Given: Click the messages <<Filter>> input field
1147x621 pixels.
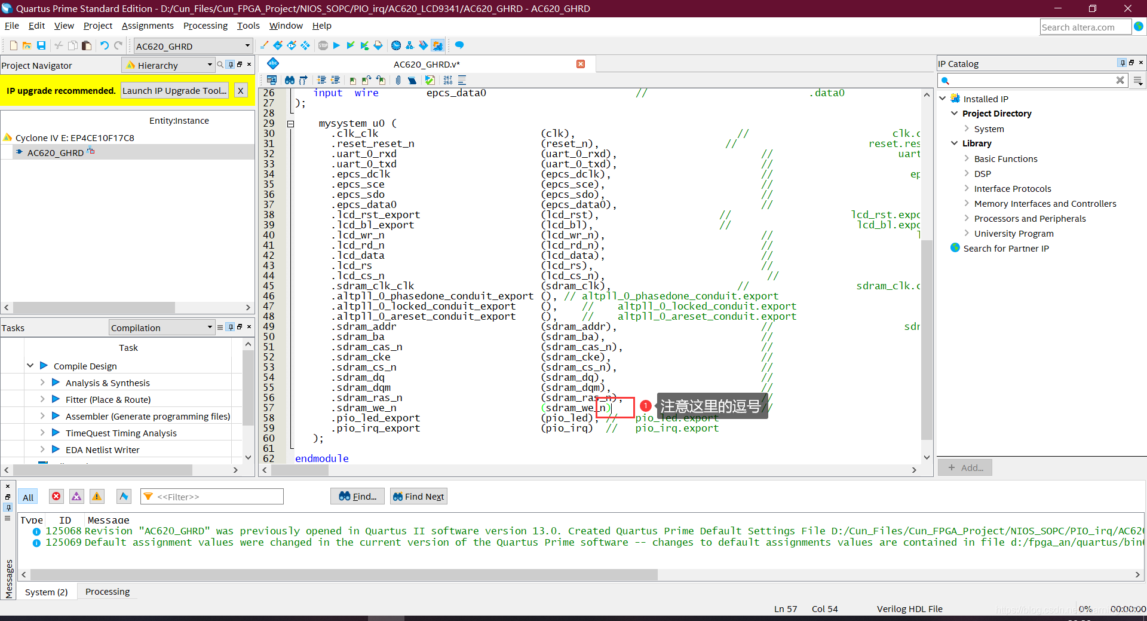Looking at the screenshot, I should 212,496.
